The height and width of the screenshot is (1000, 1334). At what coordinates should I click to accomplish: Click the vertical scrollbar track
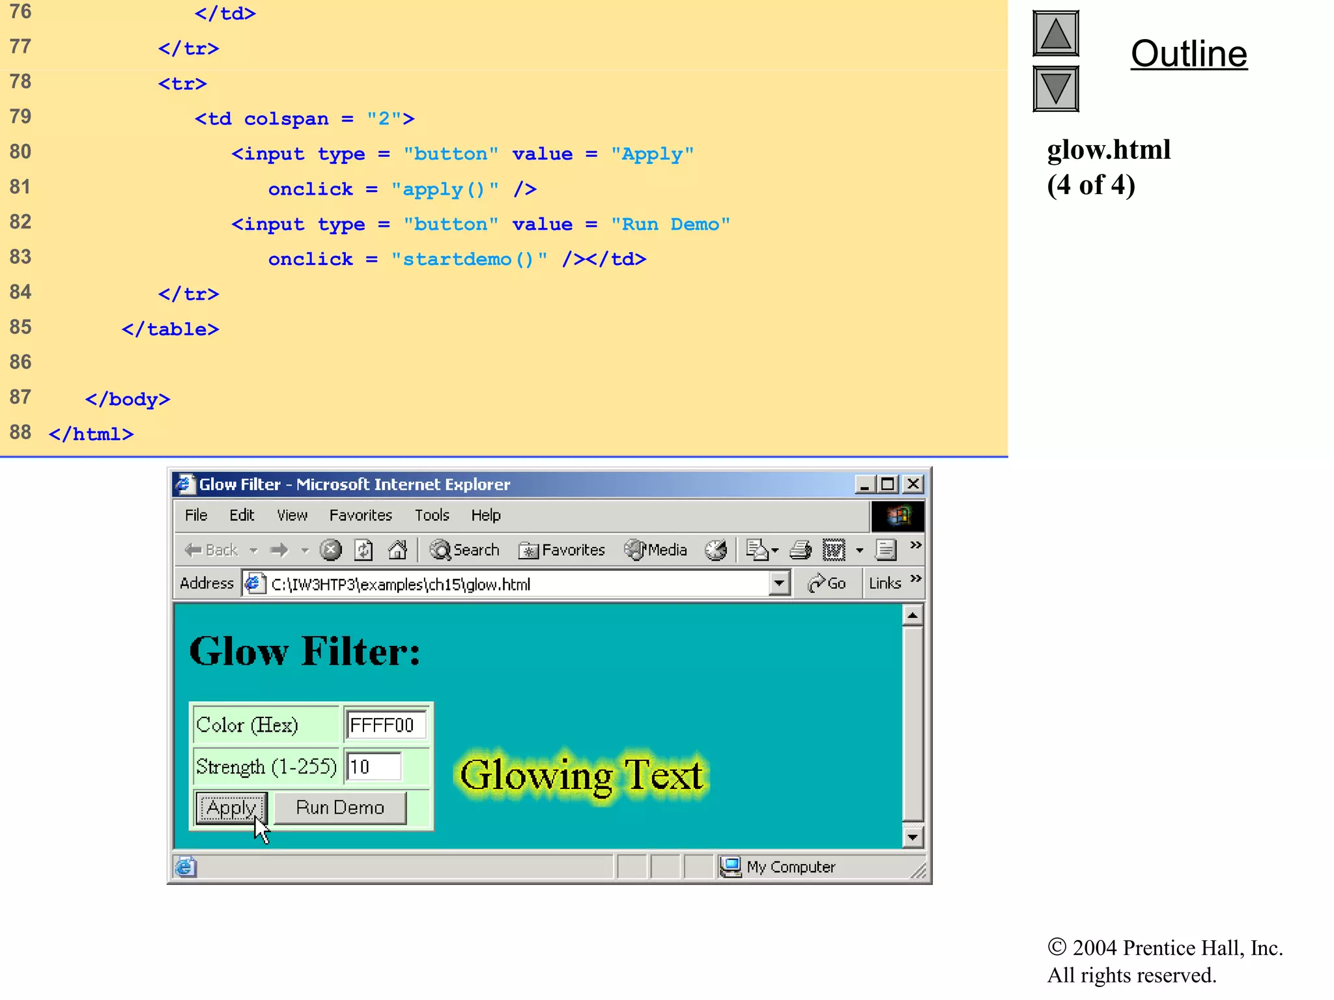pyautogui.click(x=913, y=726)
